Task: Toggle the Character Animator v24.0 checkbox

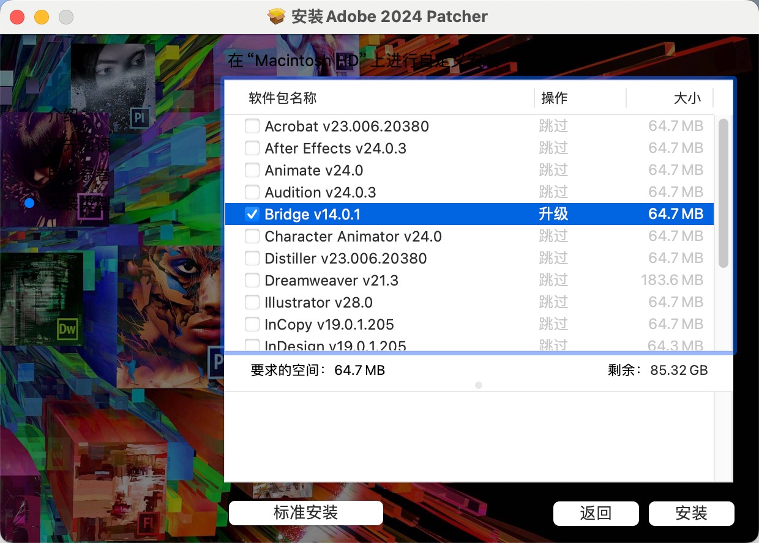Action: (x=252, y=237)
